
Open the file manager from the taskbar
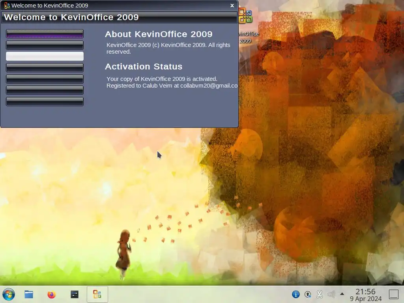(x=29, y=294)
